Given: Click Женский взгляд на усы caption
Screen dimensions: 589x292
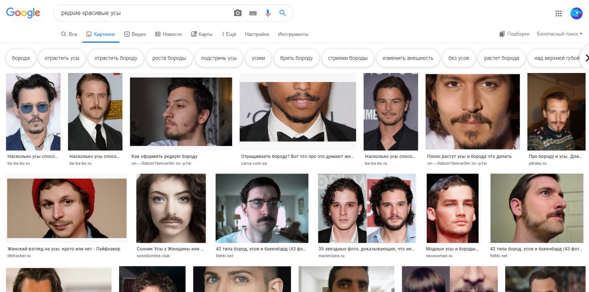Looking at the screenshot, I should coord(64,249).
